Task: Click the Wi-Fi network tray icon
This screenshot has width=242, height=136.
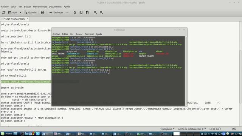Action: 213,134
